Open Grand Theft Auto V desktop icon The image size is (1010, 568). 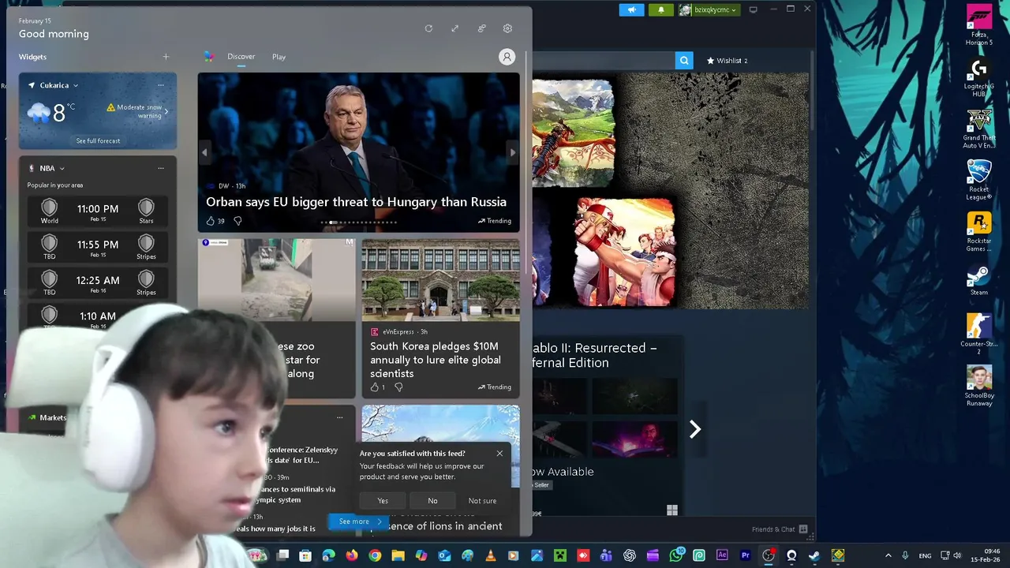pos(979,129)
